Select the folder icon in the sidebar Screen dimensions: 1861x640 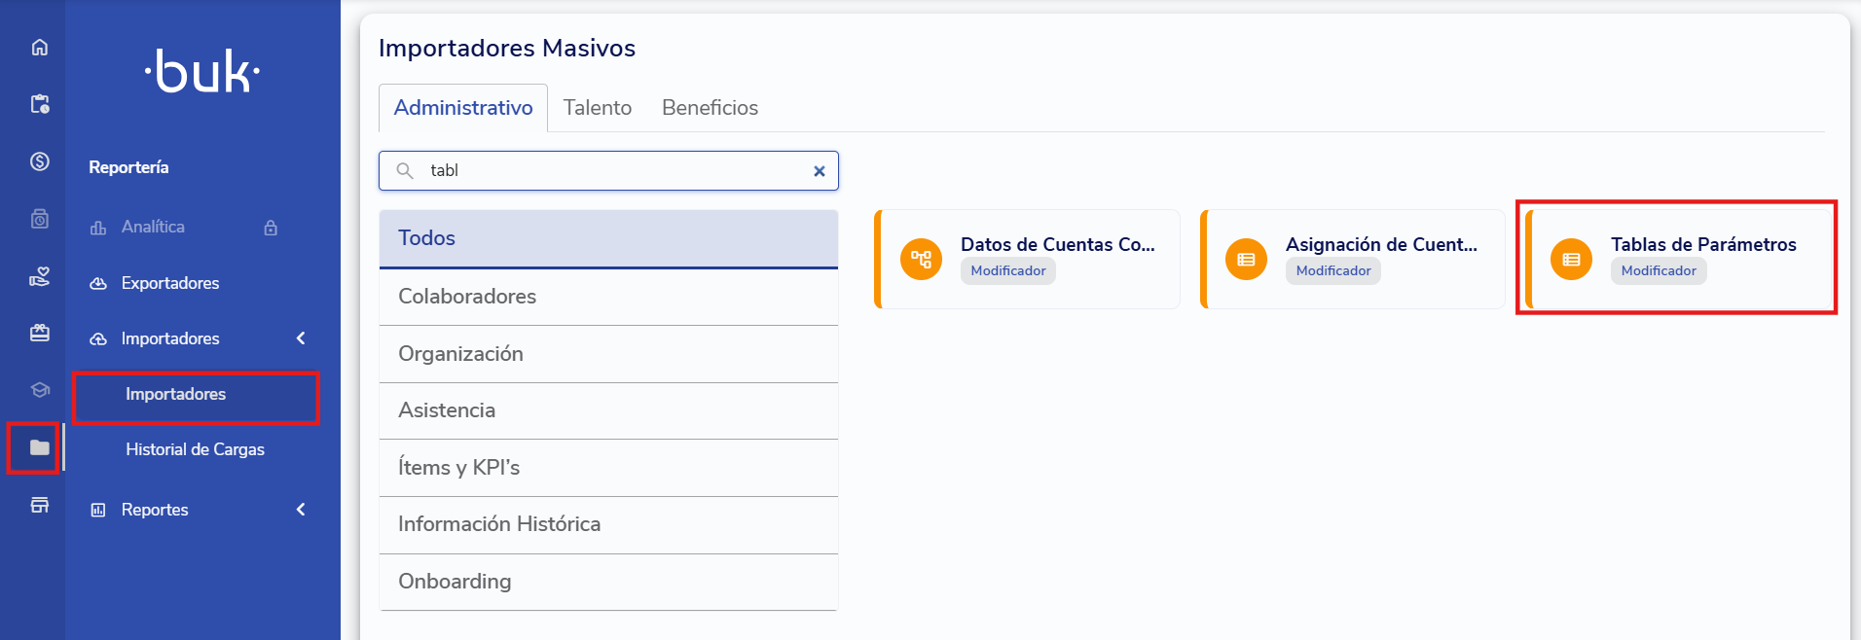[x=40, y=447]
